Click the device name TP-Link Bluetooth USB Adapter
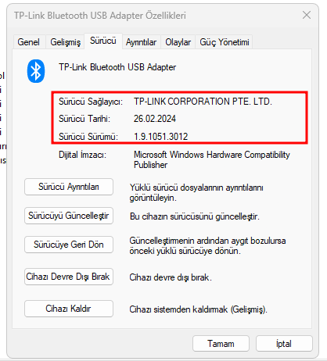The height and width of the screenshot is (361, 327). (x=117, y=67)
